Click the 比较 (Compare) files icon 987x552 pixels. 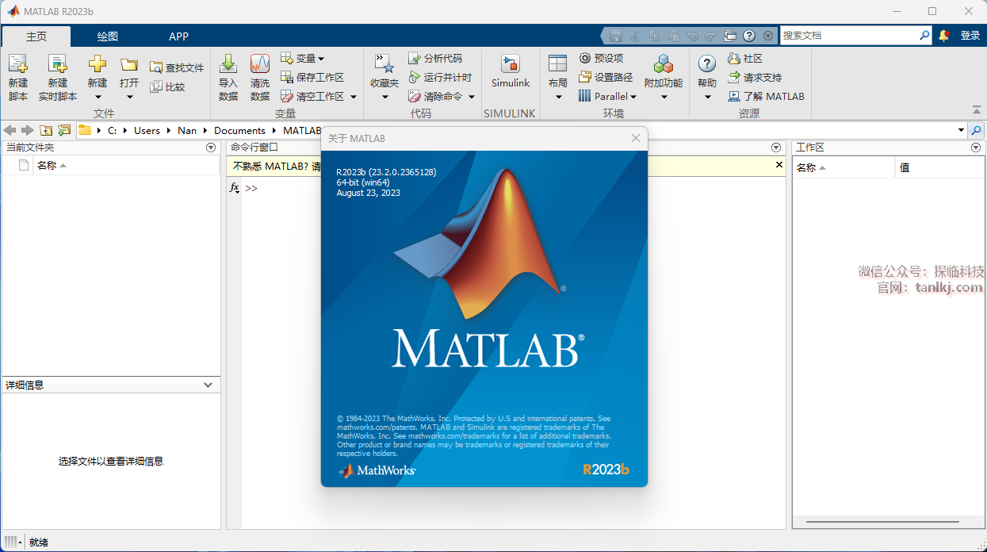pyautogui.click(x=156, y=86)
